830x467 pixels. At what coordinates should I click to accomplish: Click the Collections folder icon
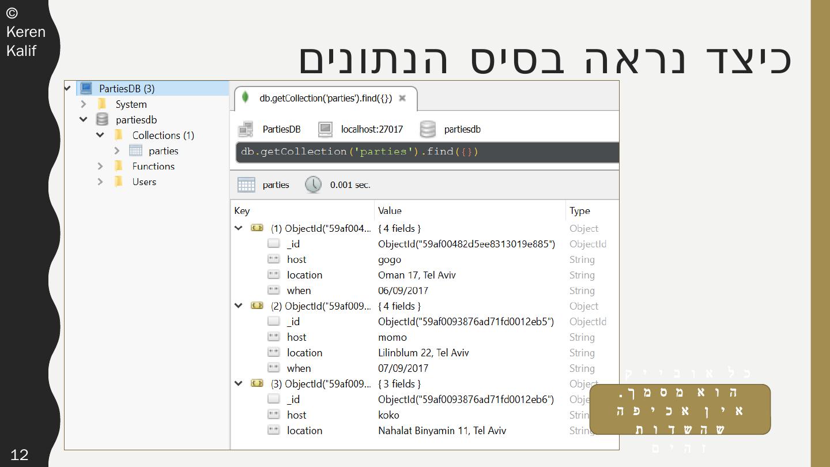(x=119, y=135)
